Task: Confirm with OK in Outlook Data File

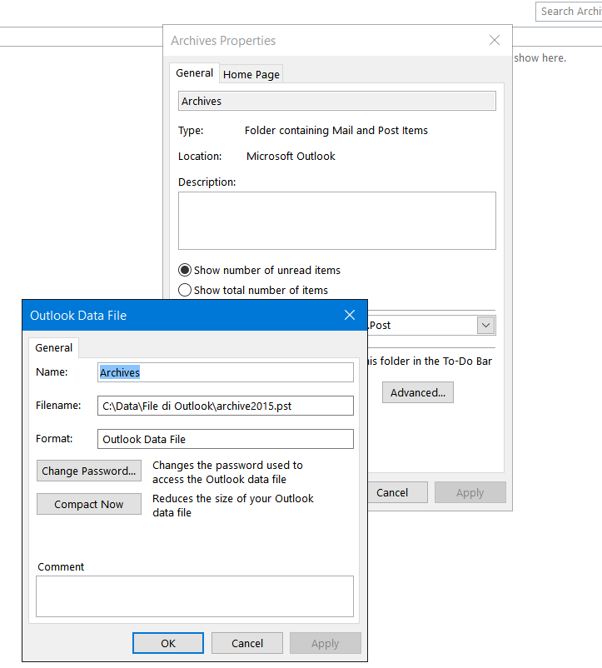Action: pos(168,643)
